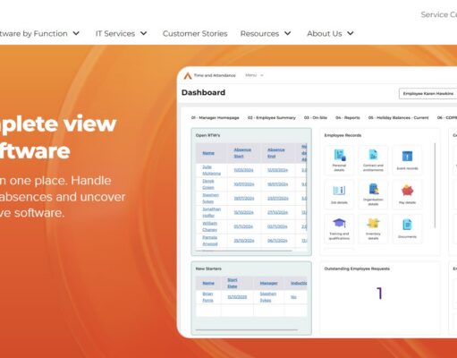This screenshot has width=457, height=358.
Task: Click the New Starters horizontal scrollbar
Action: pyautogui.click(x=247, y=330)
